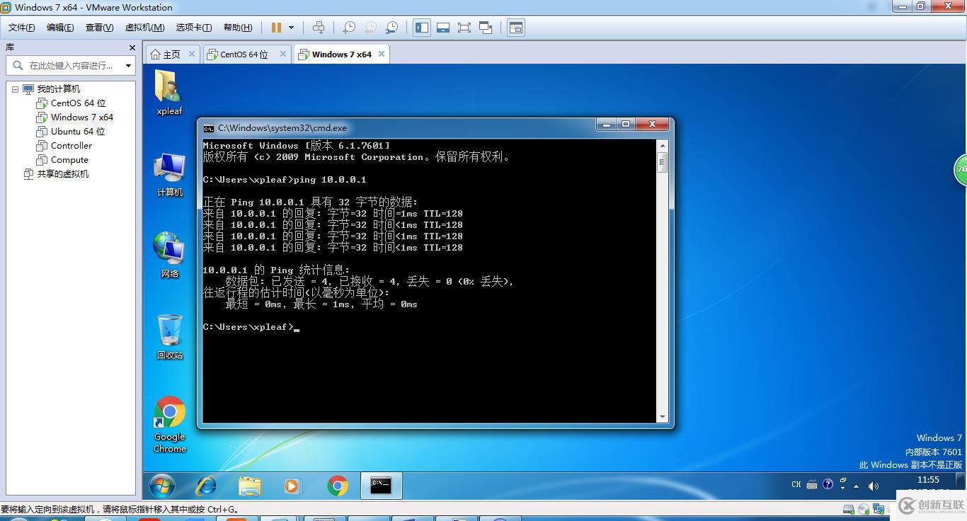Launch Internet Explorer from the guest taskbar

pos(206,486)
